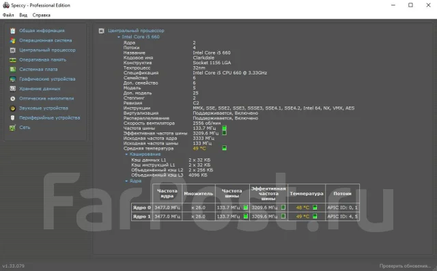
Task: Click Ядро 1 temperature graph icon
Action: pyautogui.click(x=315, y=216)
